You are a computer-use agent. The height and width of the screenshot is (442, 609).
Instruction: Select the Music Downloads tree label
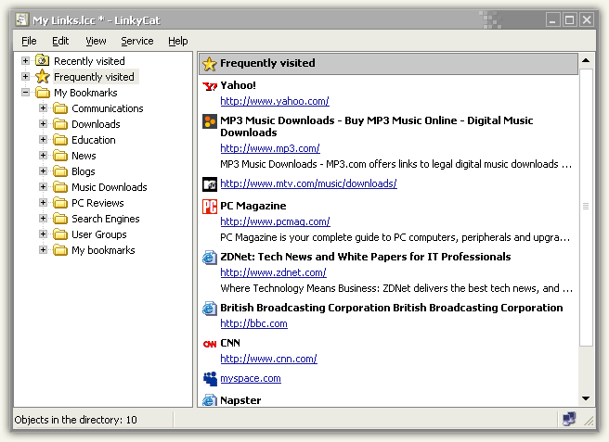tap(110, 187)
